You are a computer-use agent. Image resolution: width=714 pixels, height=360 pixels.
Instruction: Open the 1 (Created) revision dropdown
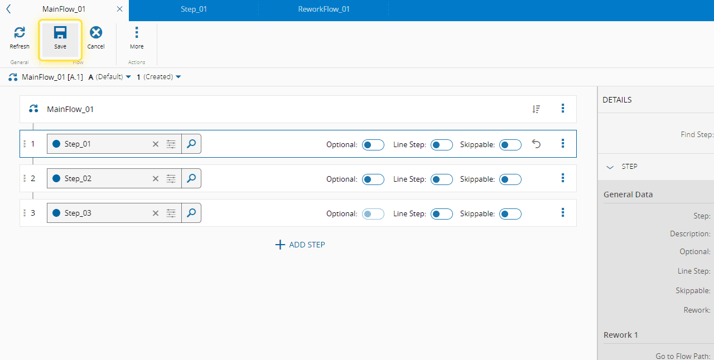pyautogui.click(x=159, y=77)
